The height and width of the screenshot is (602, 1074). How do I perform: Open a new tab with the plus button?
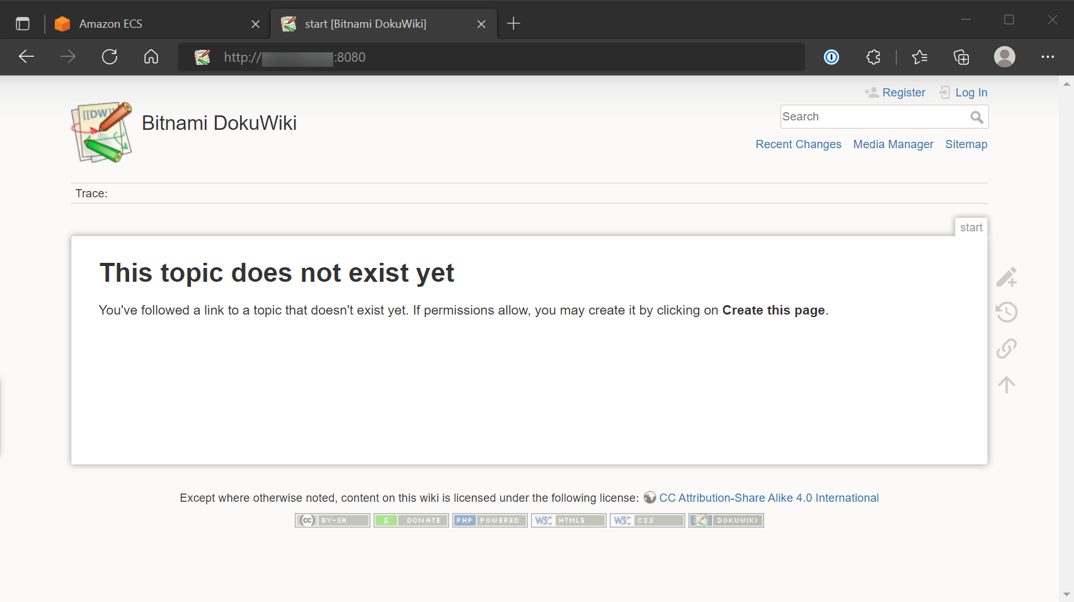[513, 24]
